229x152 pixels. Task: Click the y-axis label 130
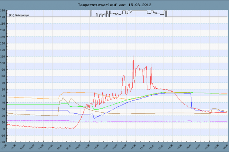pos(3,43)
